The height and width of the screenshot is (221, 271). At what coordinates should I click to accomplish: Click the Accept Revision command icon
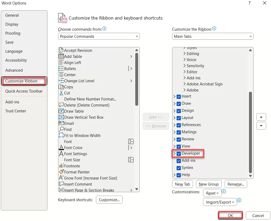click(61, 50)
